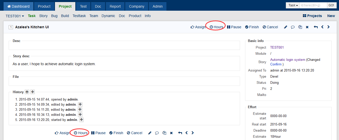This screenshot has height=140, width=339.
Task: Reverse history order with the up-arrow icon
Action: [27, 92]
